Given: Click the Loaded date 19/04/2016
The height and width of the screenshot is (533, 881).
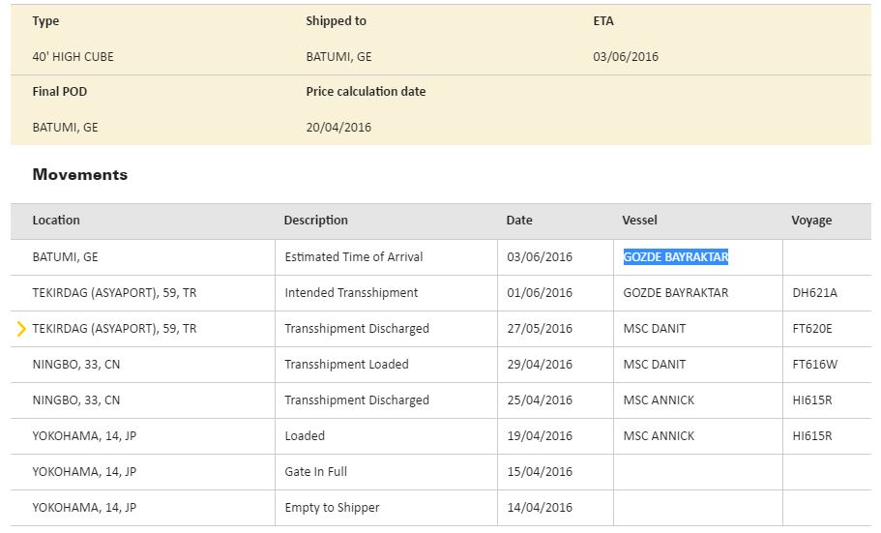Looking at the screenshot, I should point(540,436).
